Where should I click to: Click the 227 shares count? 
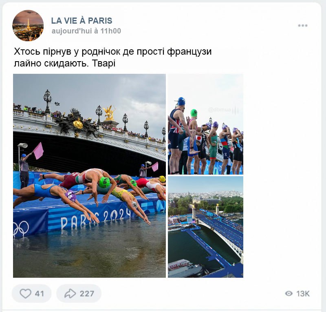(x=87, y=294)
